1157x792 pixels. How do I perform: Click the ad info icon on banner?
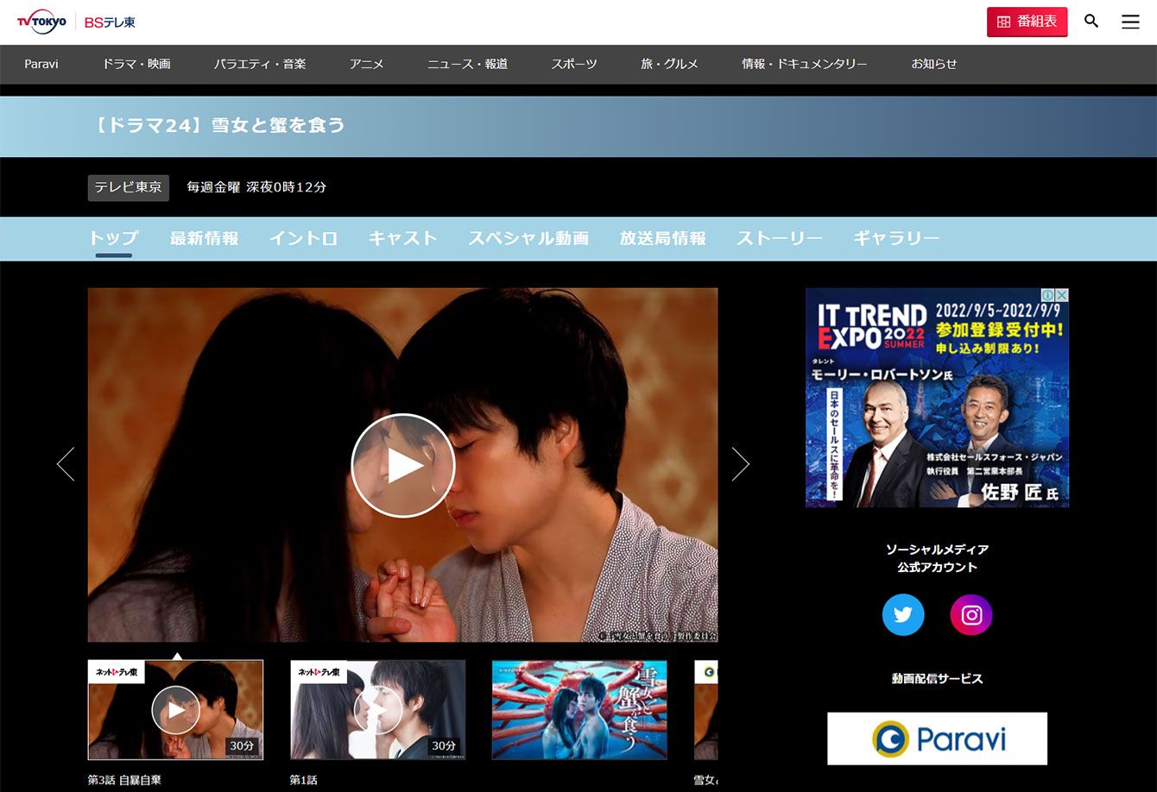[1048, 295]
